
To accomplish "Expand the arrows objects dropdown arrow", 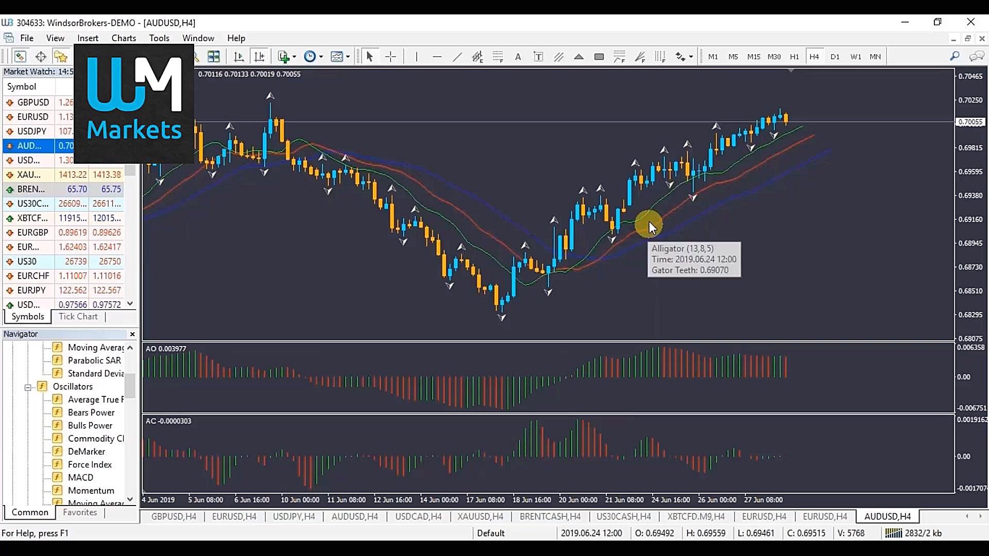I will point(691,57).
